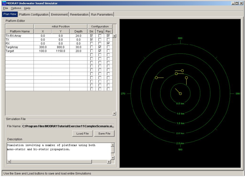Click description box scroll down arrow
This screenshot has width=245, height=177.
(113, 158)
